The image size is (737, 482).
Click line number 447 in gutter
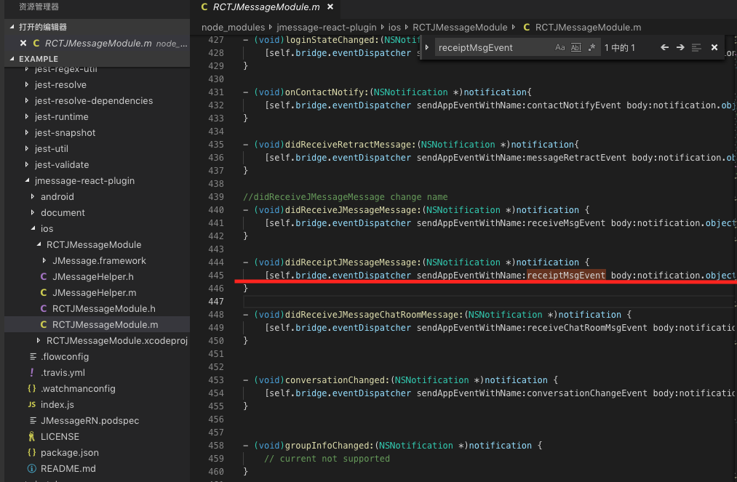pos(216,301)
